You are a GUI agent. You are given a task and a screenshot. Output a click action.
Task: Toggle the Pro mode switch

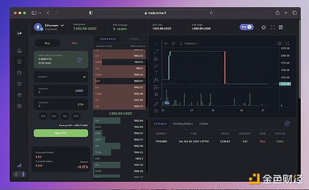[x=246, y=27]
